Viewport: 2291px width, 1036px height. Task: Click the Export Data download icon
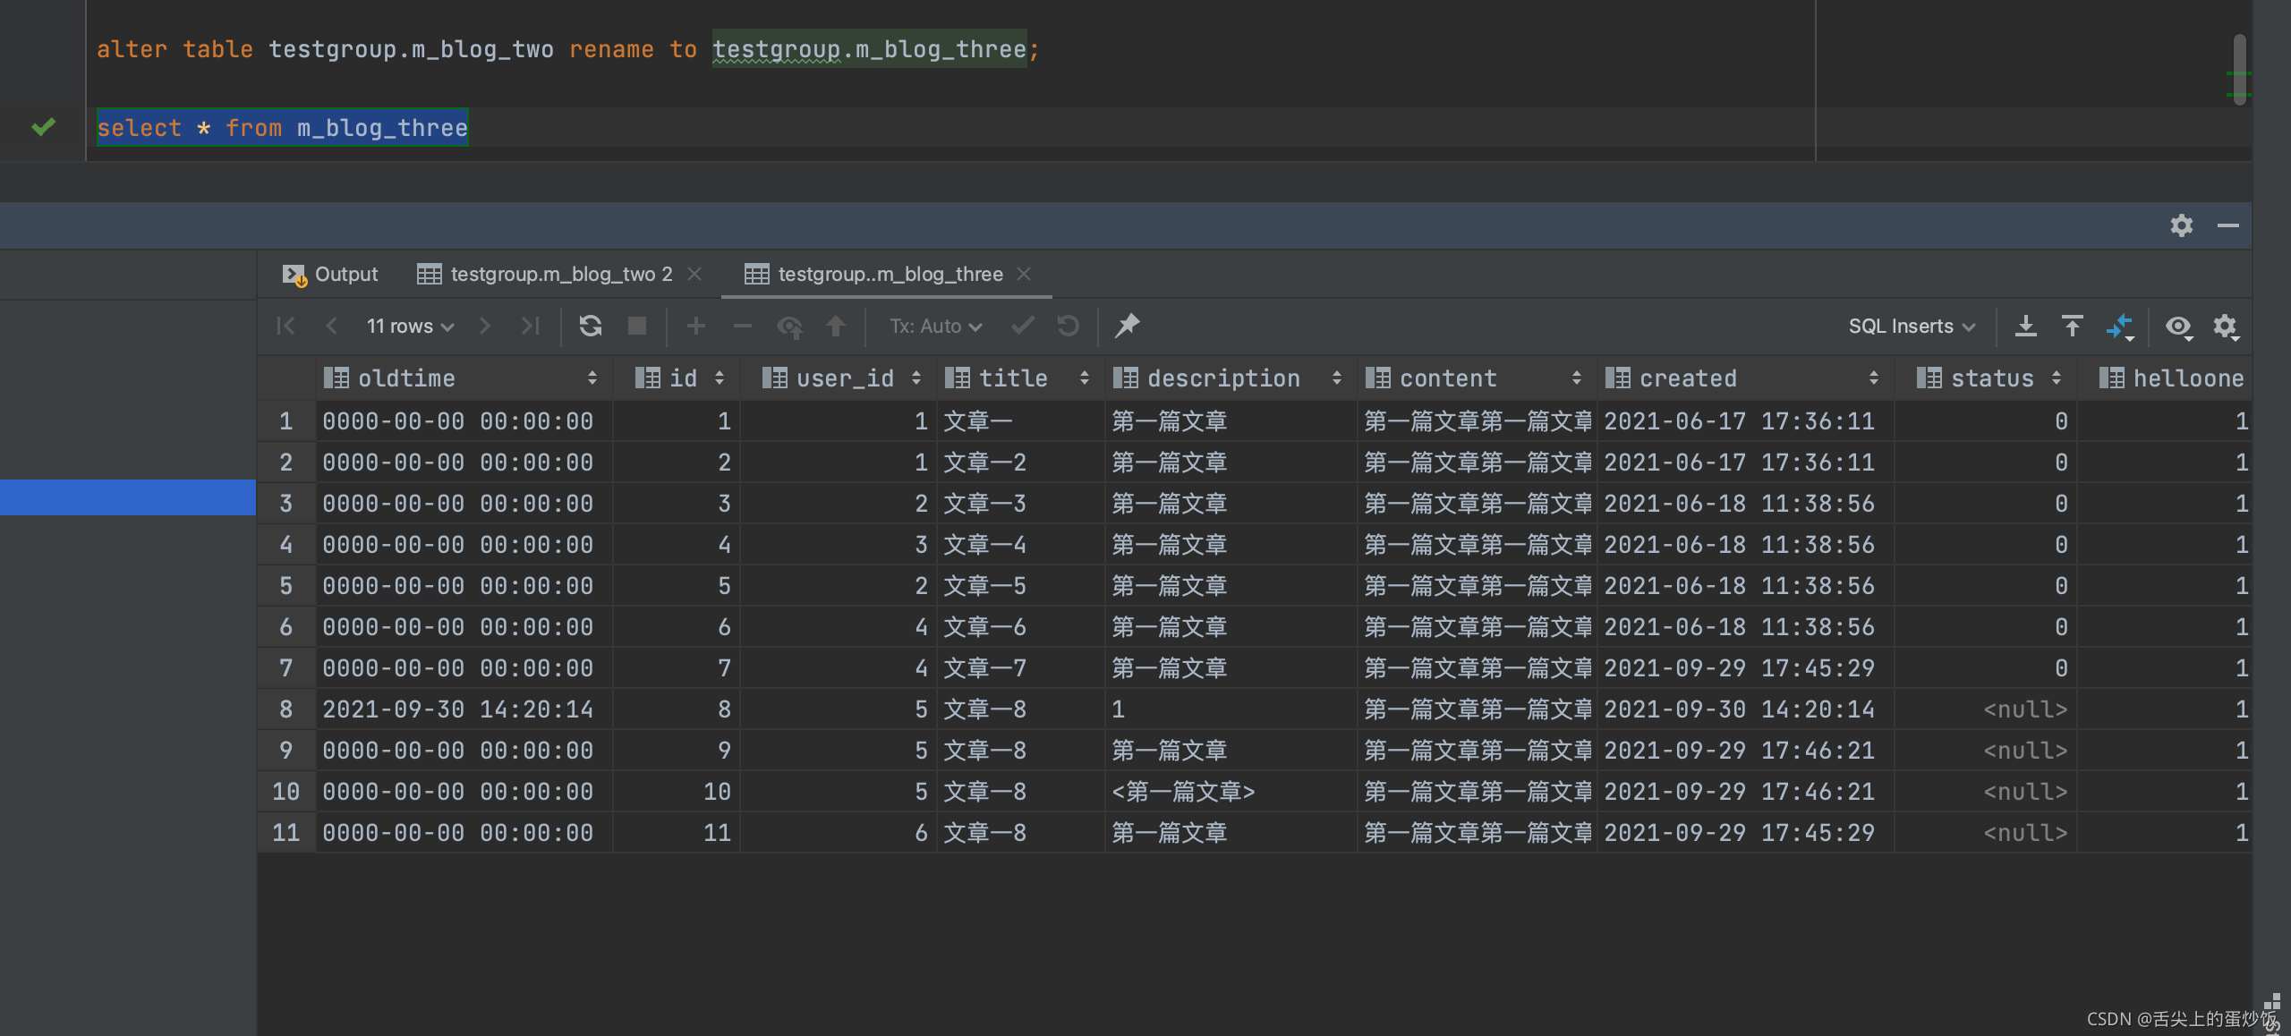pyautogui.click(x=2025, y=326)
